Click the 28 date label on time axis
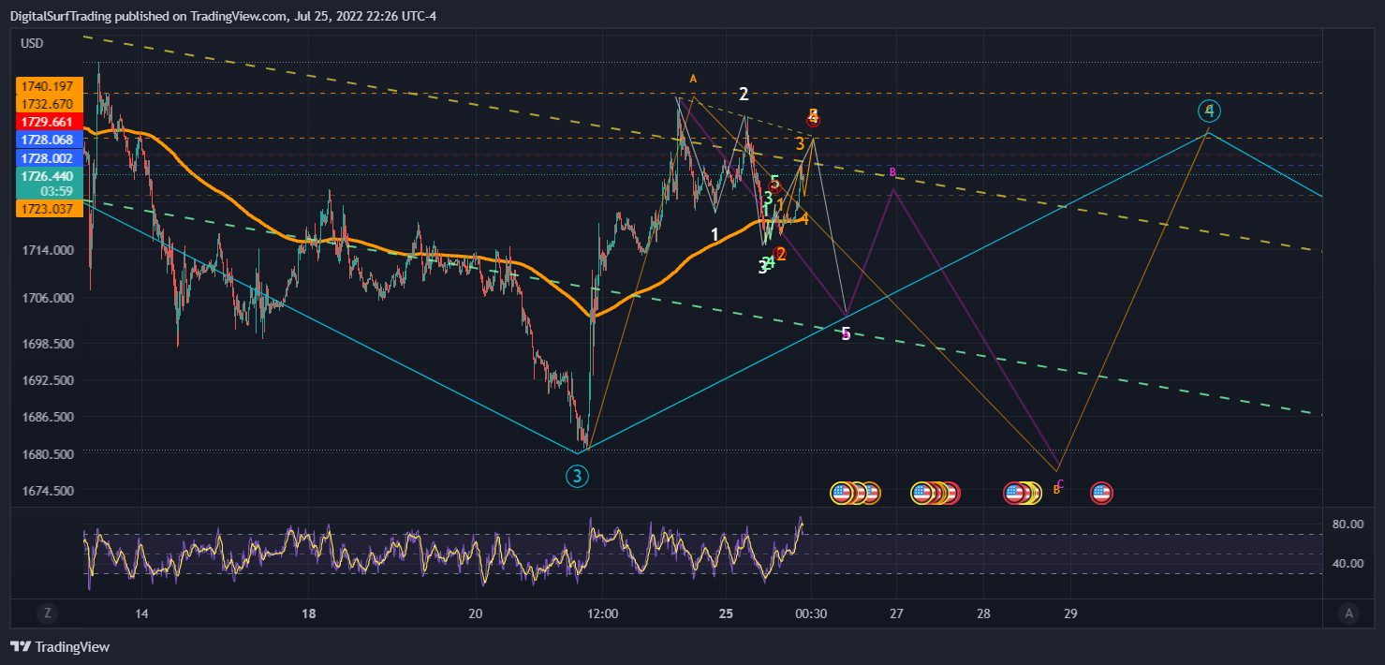 click(x=983, y=614)
